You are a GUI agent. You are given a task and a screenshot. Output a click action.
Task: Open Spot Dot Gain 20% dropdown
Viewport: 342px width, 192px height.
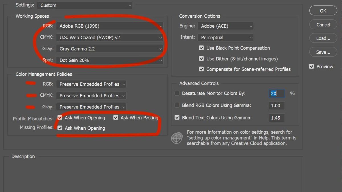click(x=110, y=60)
